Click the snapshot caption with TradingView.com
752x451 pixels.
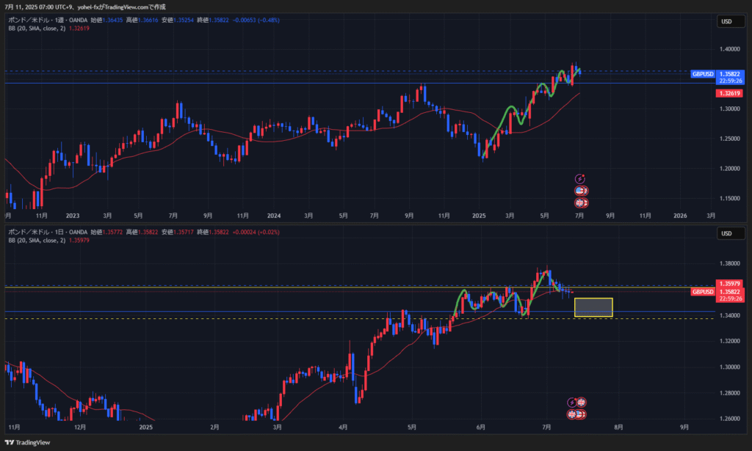[85, 7]
